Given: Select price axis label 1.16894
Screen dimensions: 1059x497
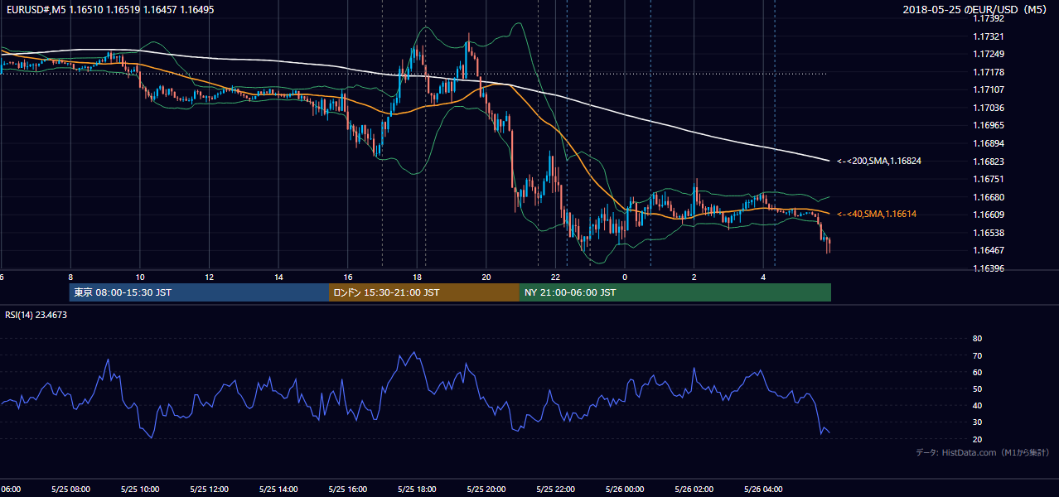Looking at the screenshot, I should coord(988,143).
